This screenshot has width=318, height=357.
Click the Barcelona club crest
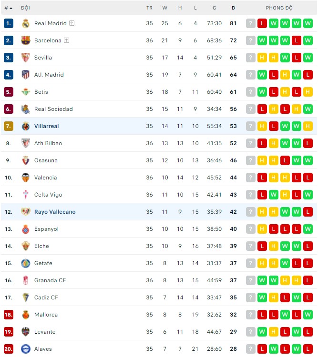26,40
